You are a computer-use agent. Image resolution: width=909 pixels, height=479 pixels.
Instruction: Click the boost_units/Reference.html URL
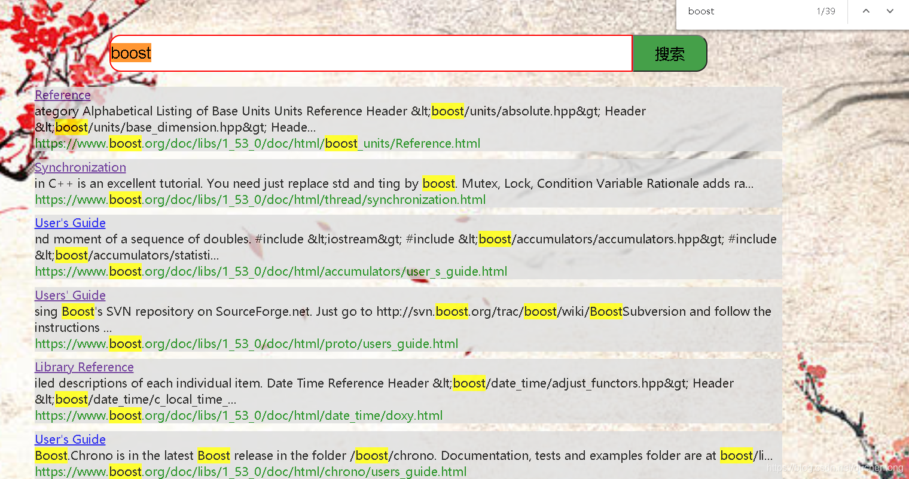click(x=258, y=144)
